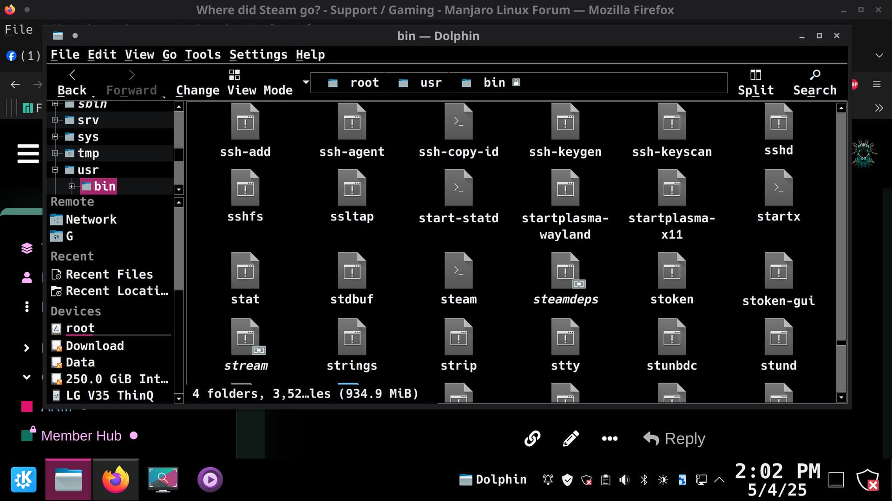Select the stoken file icon
Viewport: 892px width, 501px height.
click(672, 270)
